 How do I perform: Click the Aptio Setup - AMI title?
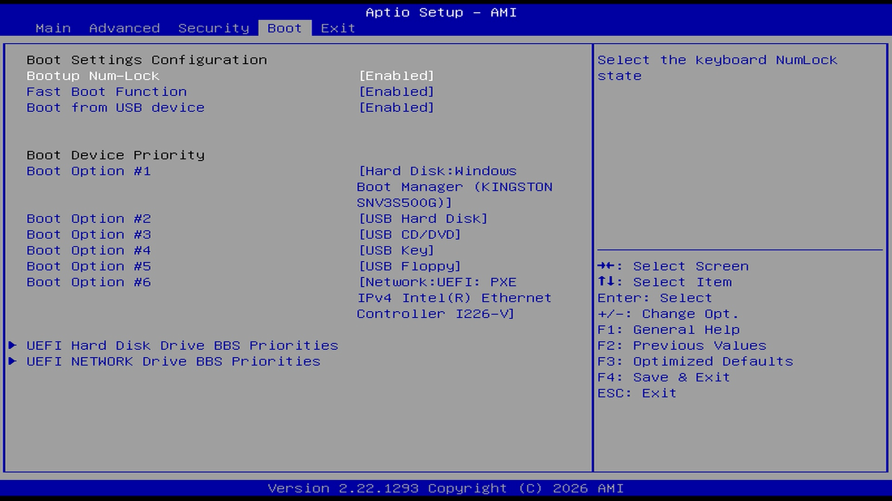[x=441, y=13]
